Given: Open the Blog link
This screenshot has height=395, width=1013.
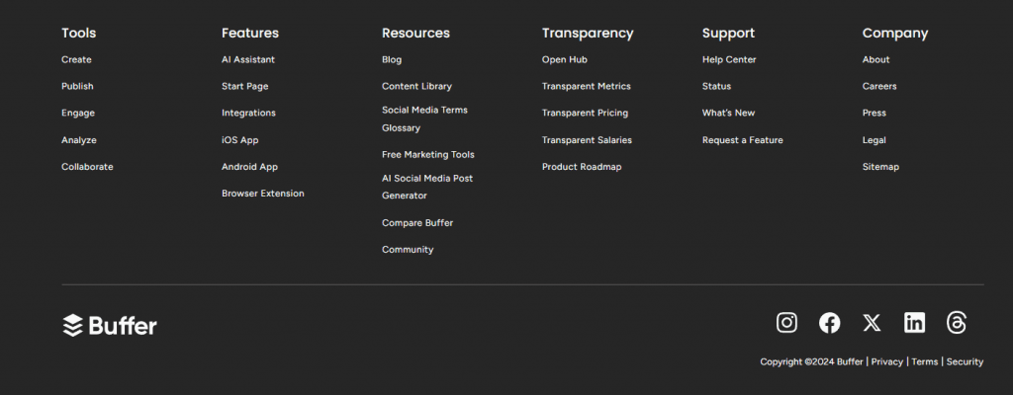Looking at the screenshot, I should (392, 59).
